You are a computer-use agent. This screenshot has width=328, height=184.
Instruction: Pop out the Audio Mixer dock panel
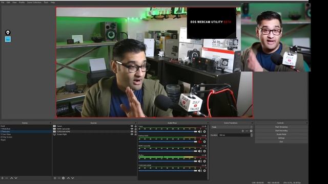pyautogui.click(x=208, y=123)
